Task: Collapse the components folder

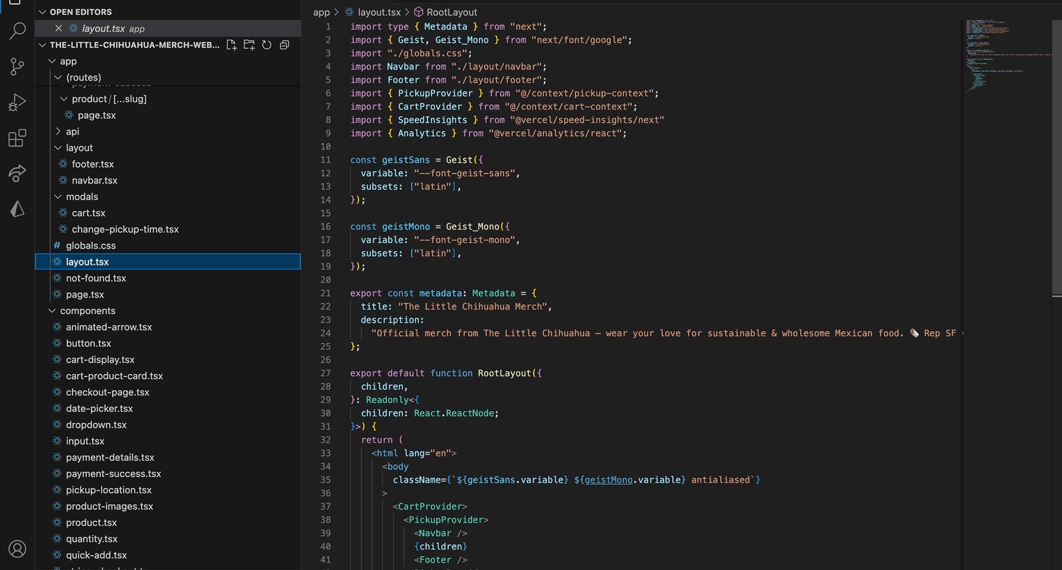Action: (x=52, y=311)
